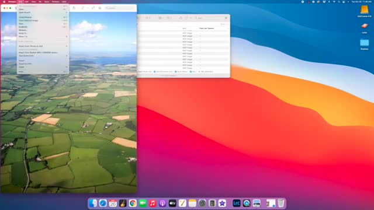
Task: Launch Safari from the Dock
Action: 103,203
